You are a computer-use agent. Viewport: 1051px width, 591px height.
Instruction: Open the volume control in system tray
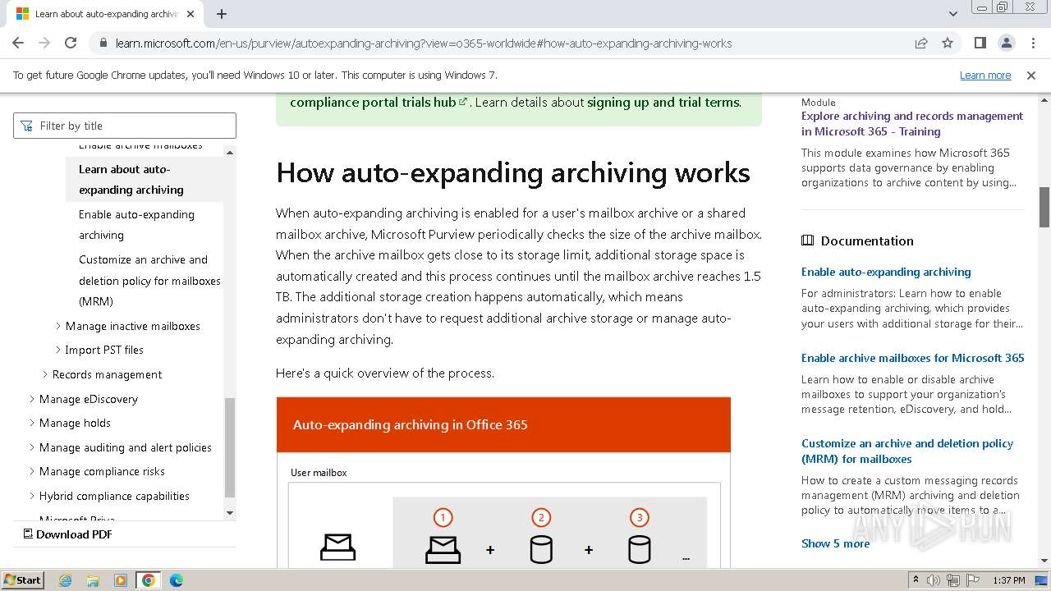(x=934, y=580)
